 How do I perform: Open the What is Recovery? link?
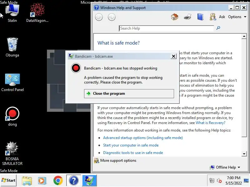[210, 123]
